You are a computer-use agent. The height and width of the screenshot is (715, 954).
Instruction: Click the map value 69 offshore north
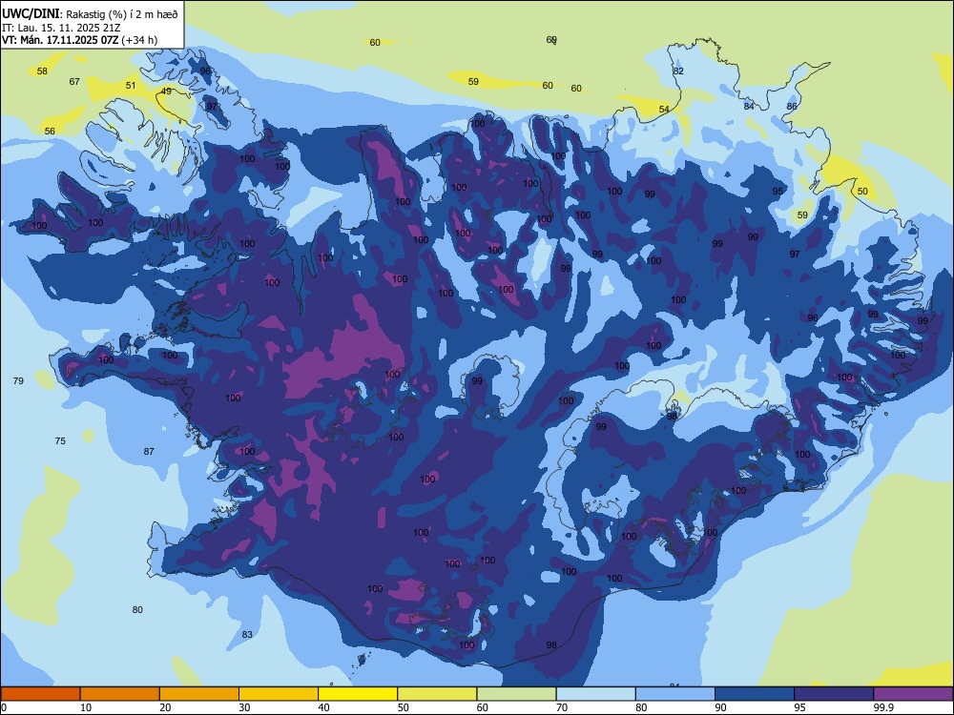(551, 39)
